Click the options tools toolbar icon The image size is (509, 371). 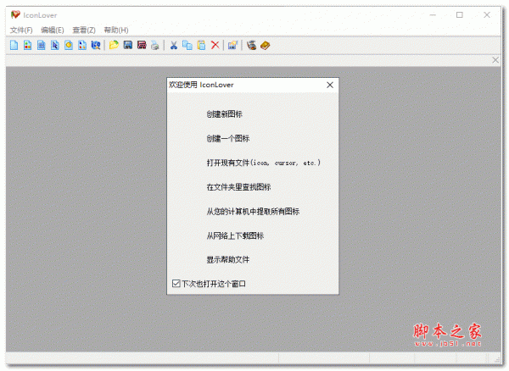coord(251,46)
